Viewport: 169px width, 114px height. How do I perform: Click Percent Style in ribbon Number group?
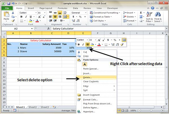[x=80, y=17]
